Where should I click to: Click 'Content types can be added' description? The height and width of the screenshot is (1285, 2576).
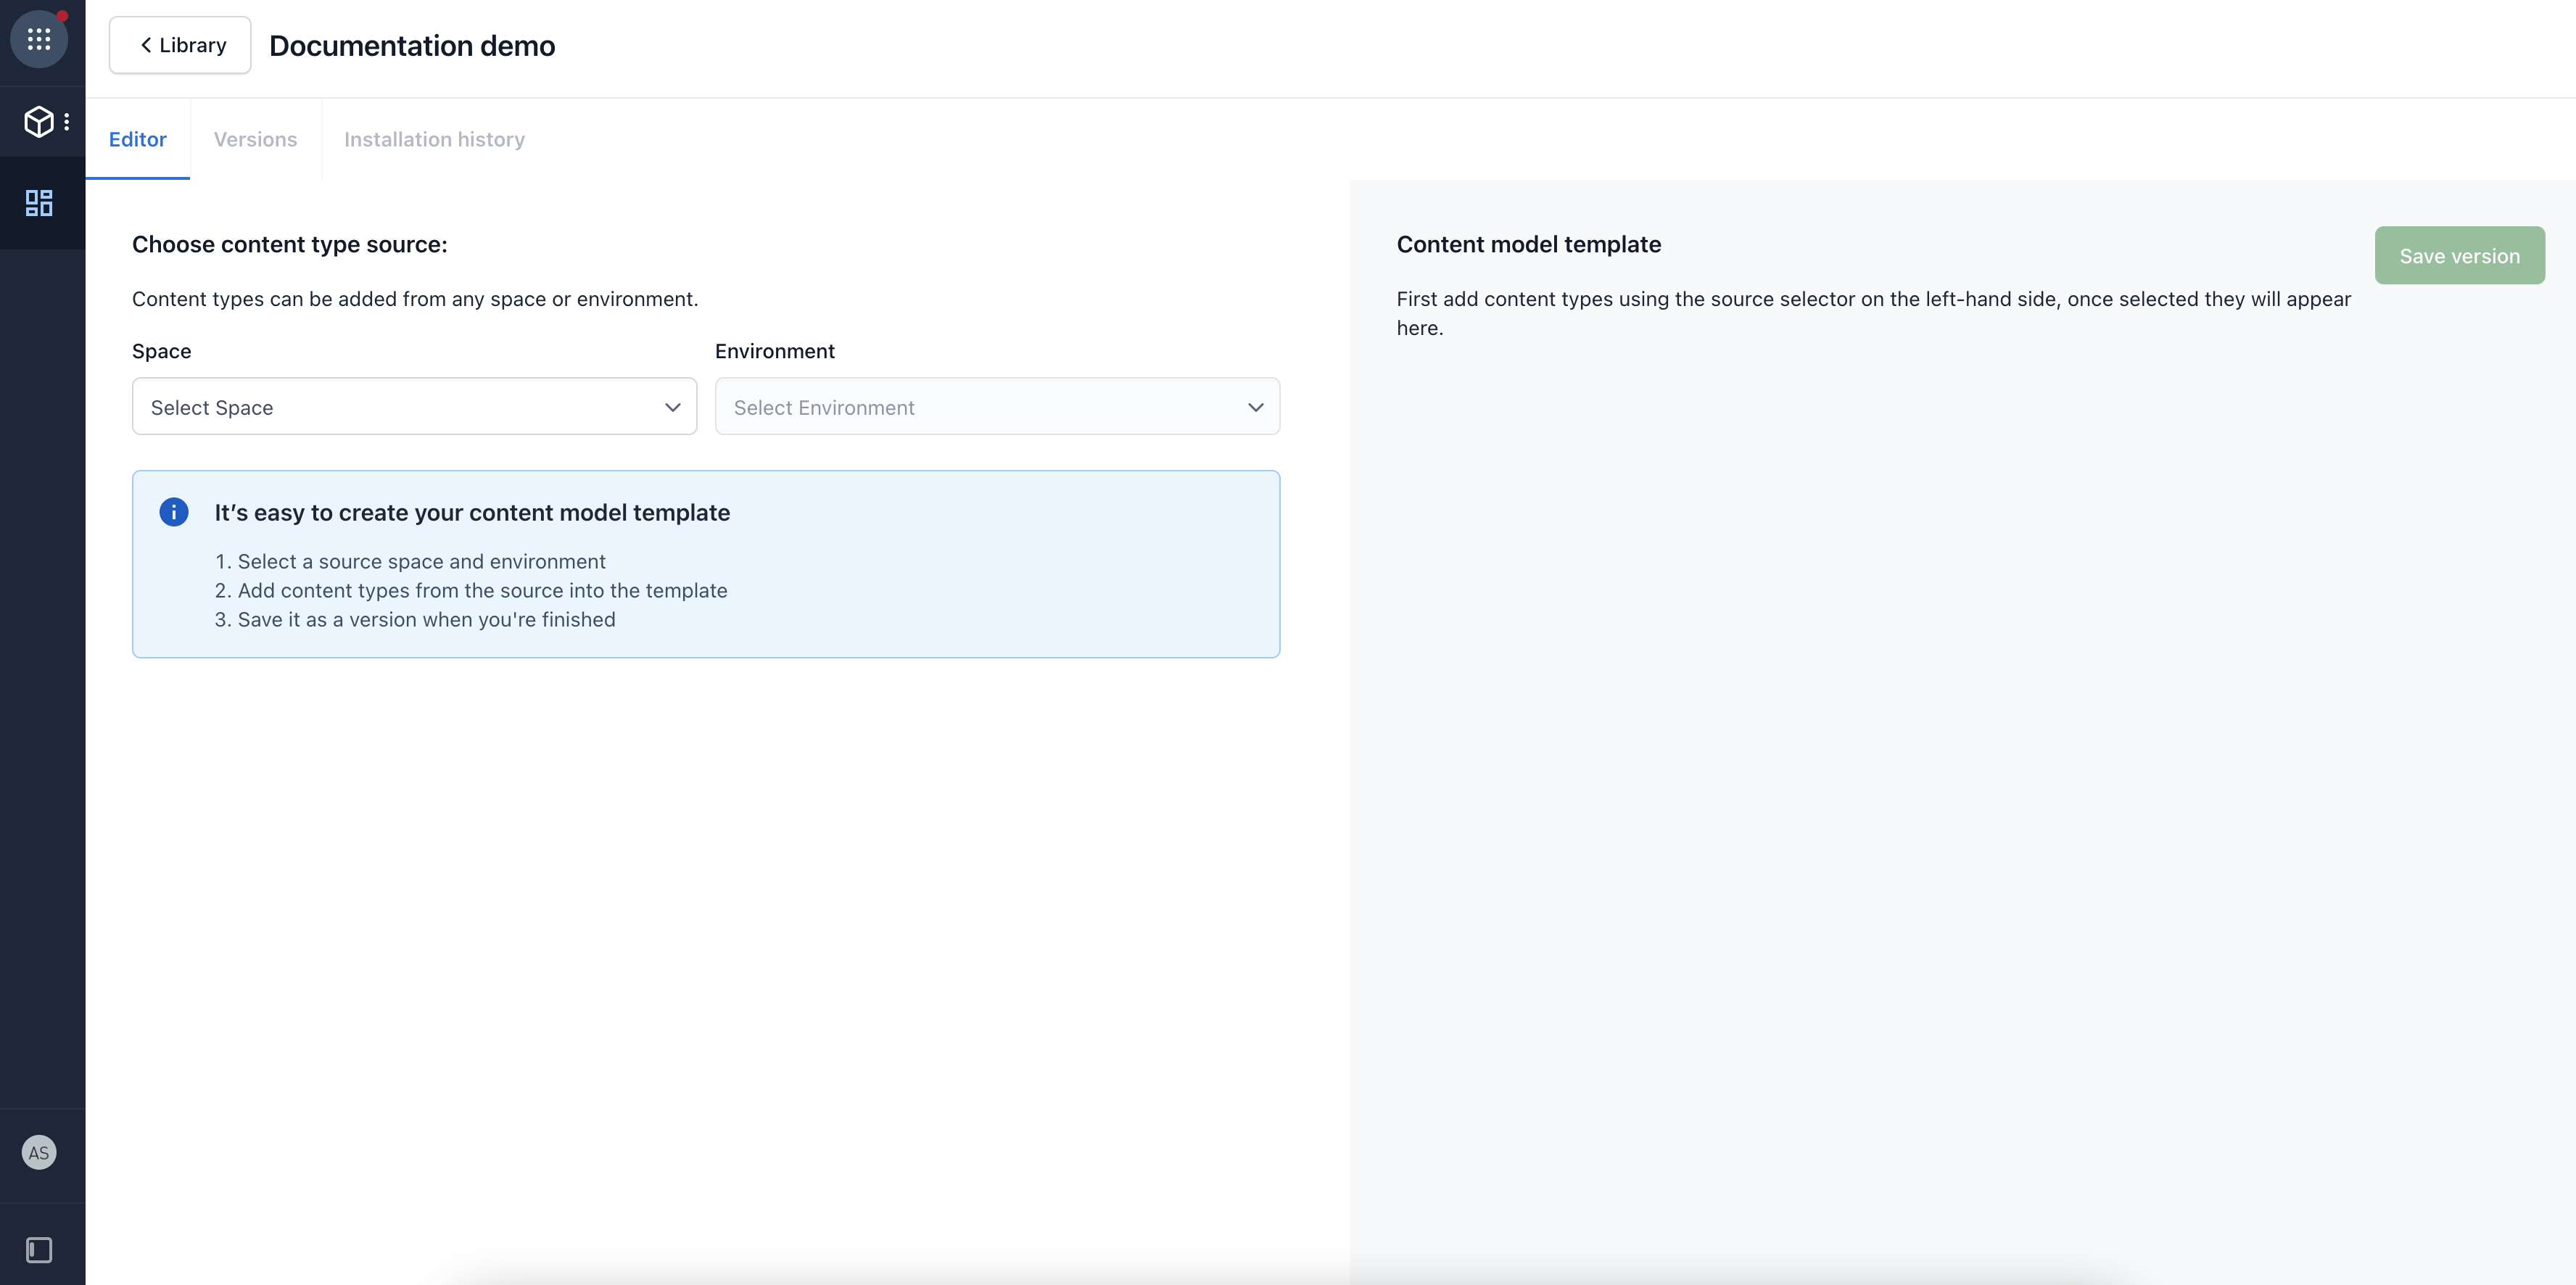[x=415, y=299]
